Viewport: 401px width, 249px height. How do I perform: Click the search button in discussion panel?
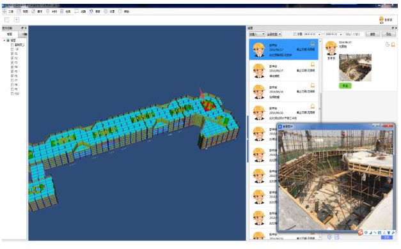coord(373,34)
